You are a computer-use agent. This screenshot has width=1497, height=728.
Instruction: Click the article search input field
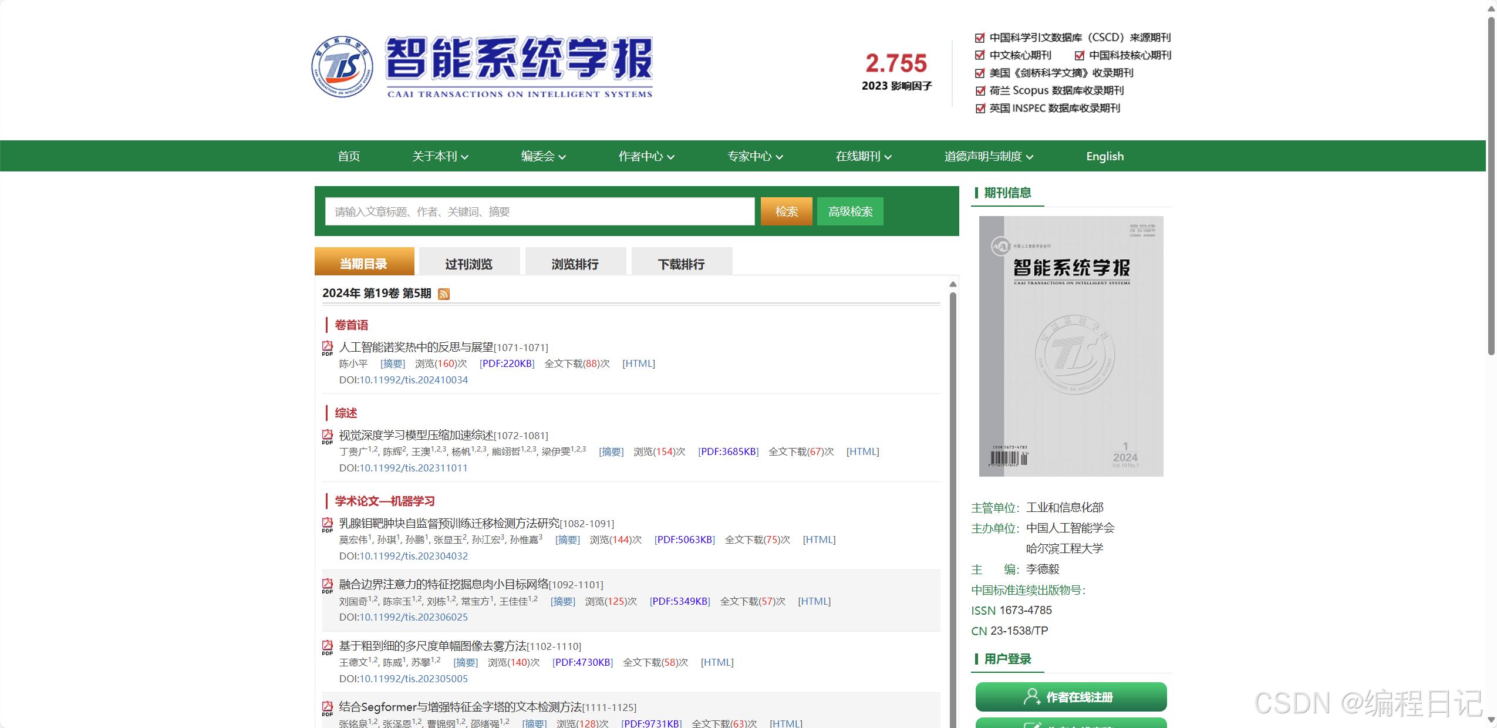click(540, 211)
